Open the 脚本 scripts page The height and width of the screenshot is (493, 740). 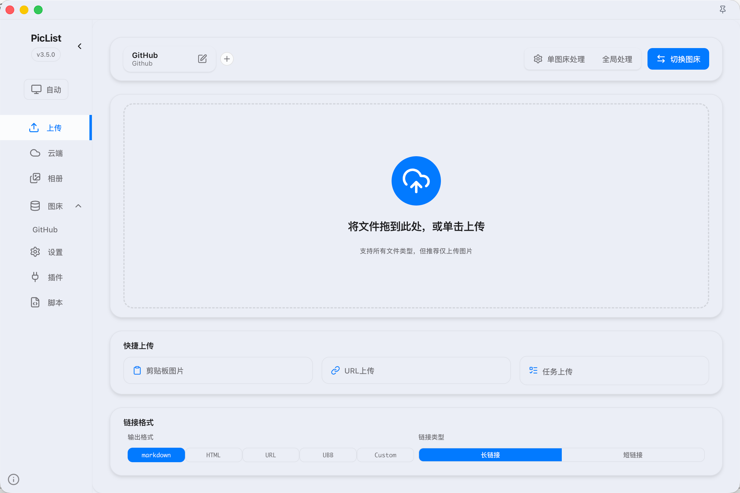[46, 303]
